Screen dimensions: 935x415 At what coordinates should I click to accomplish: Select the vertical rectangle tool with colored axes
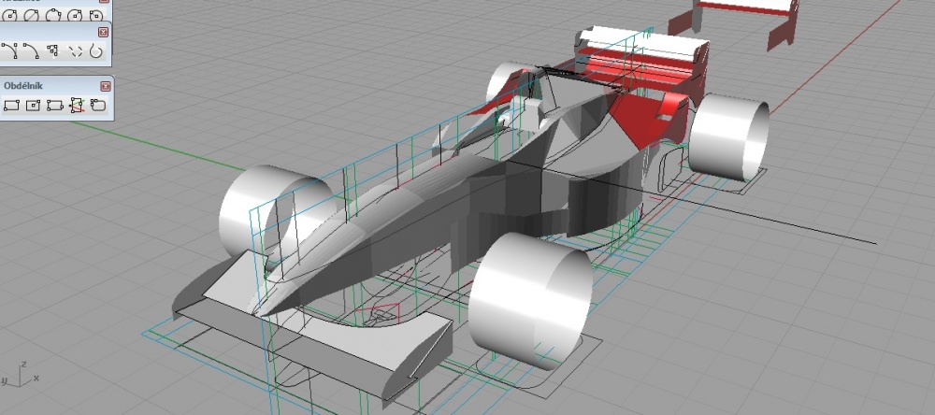coord(77,106)
